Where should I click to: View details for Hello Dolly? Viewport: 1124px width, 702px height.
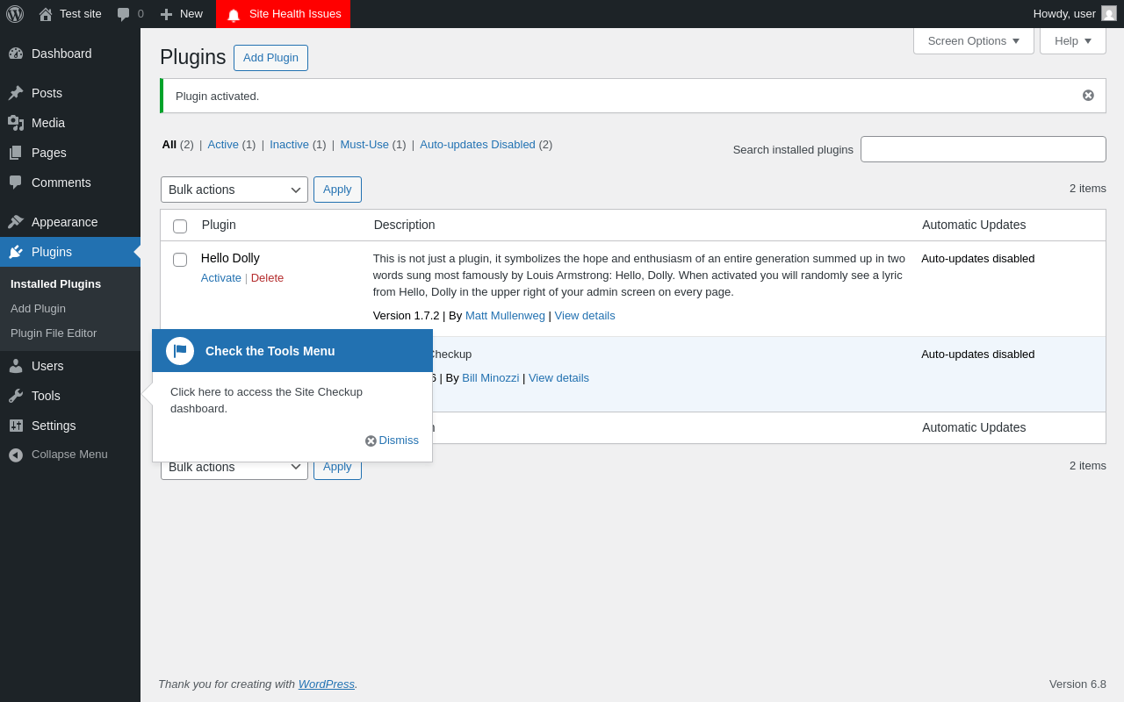(x=585, y=315)
